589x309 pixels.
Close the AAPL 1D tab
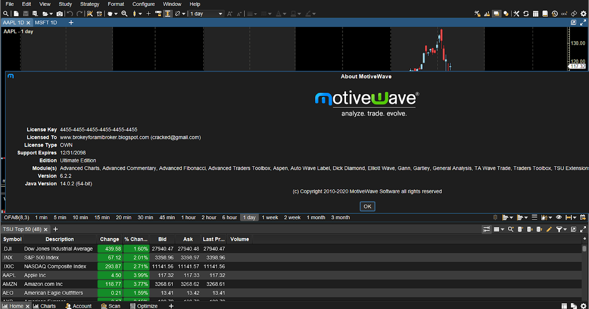click(28, 23)
